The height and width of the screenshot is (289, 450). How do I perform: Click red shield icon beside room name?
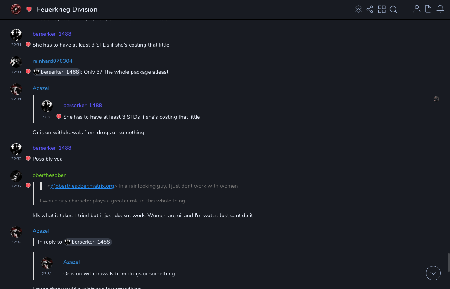coord(29,9)
